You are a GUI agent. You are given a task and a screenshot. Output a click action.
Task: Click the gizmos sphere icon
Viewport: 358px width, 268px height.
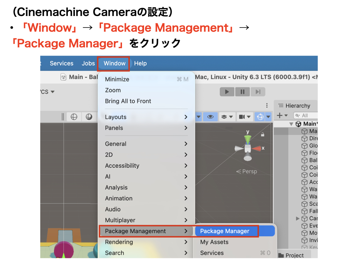260,117
